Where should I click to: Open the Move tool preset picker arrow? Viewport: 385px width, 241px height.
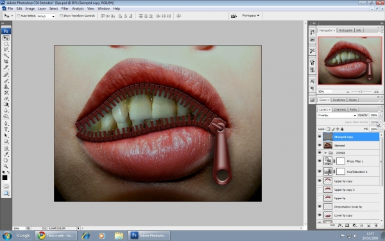(x=12, y=16)
